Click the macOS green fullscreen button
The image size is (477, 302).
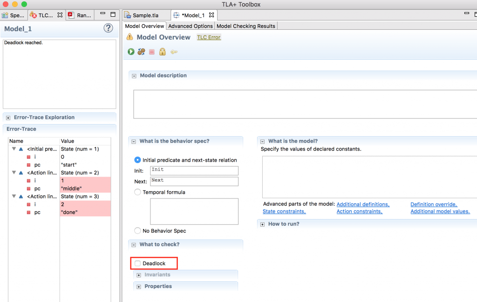coord(24,4)
